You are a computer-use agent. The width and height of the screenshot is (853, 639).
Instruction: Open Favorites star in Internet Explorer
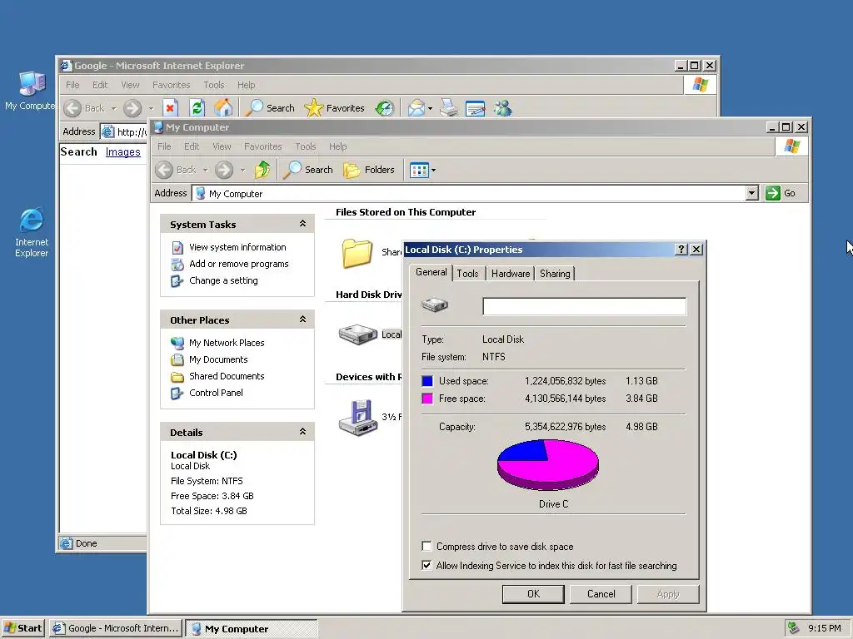pyautogui.click(x=334, y=107)
